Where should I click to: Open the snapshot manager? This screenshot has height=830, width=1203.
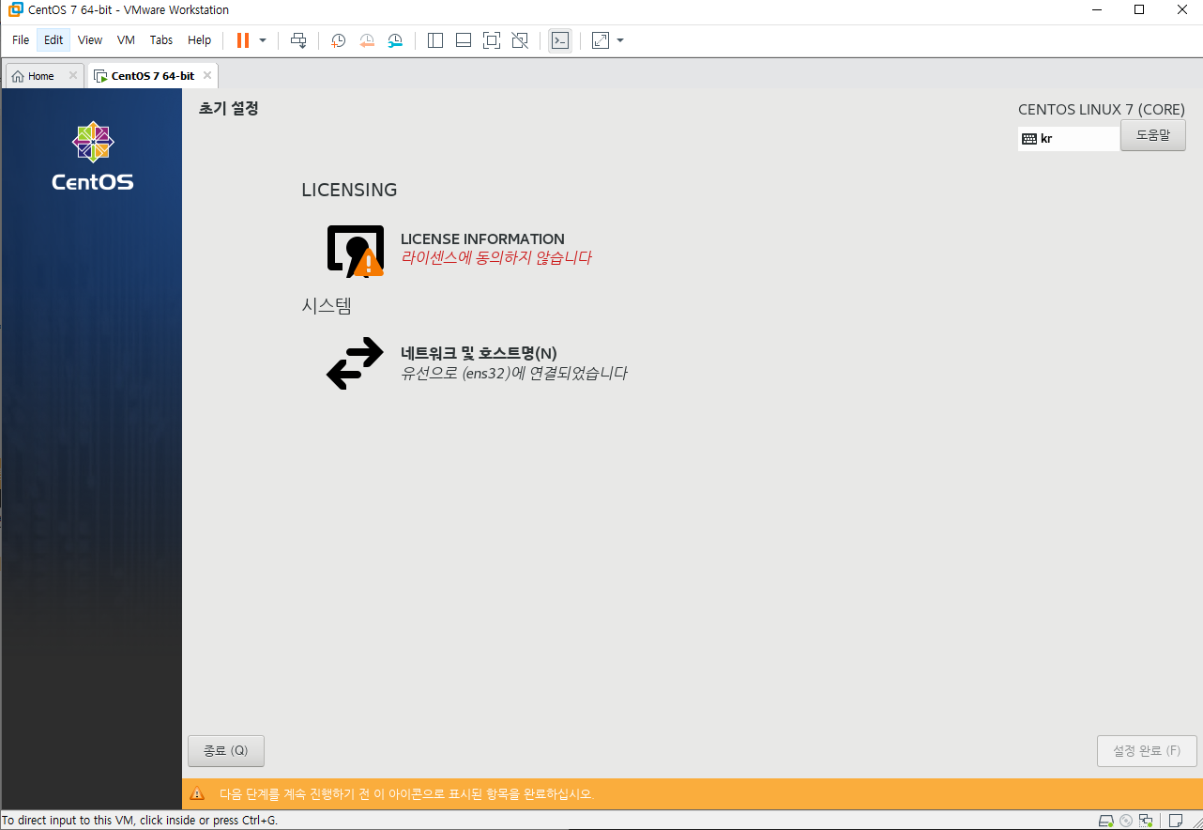[x=396, y=40]
